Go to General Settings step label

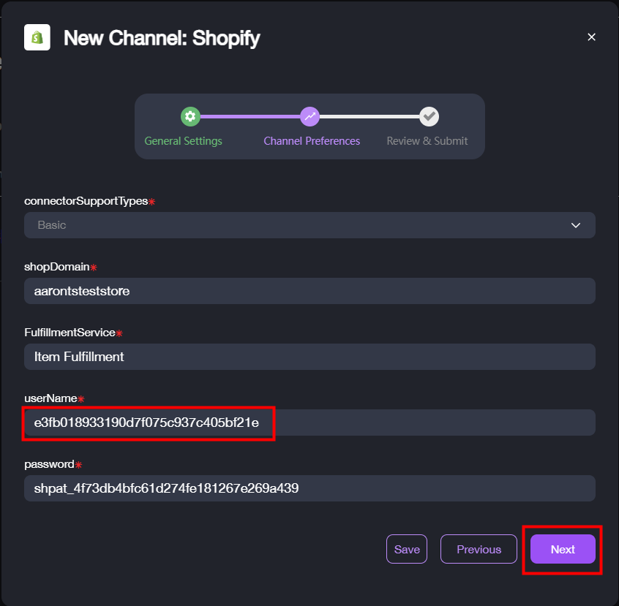pyautogui.click(x=183, y=141)
